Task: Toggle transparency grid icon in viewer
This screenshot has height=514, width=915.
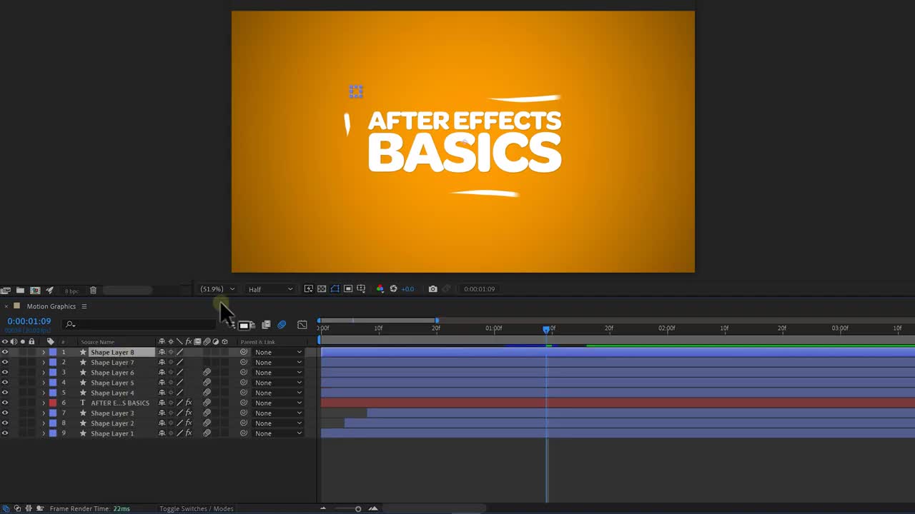Action: pos(322,289)
